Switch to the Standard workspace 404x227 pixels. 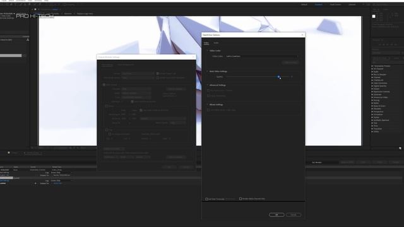click(318, 4)
